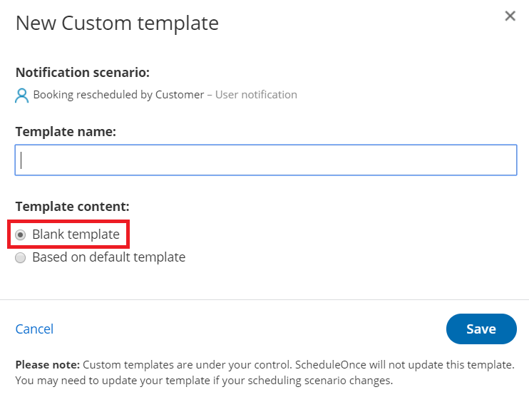The image size is (529, 402).
Task: Click the user notification person icon
Action: pyautogui.click(x=22, y=95)
